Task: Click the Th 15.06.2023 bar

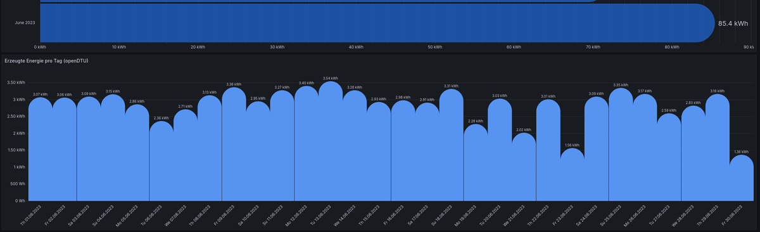Action: coord(379,151)
